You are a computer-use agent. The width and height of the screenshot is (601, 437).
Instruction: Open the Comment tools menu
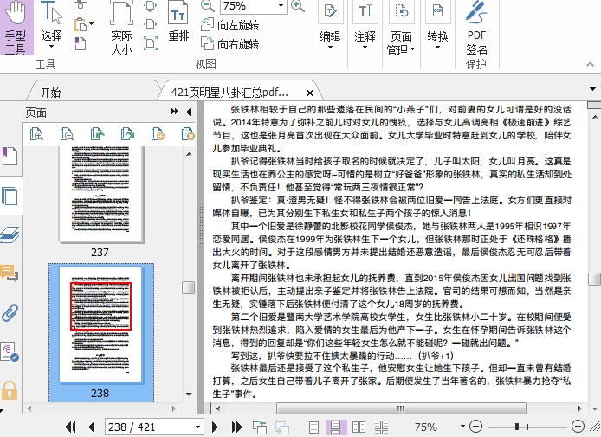point(365,26)
